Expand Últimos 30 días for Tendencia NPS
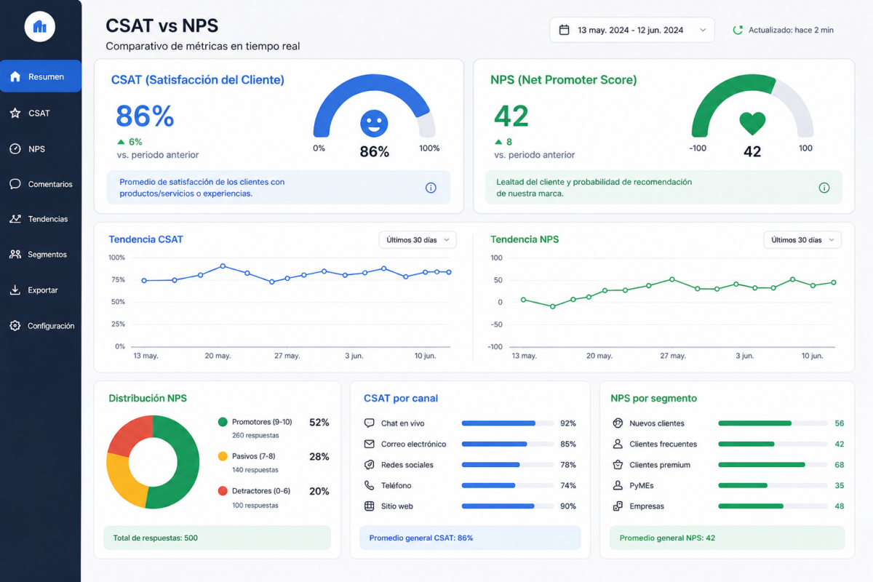 pos(802,239)
